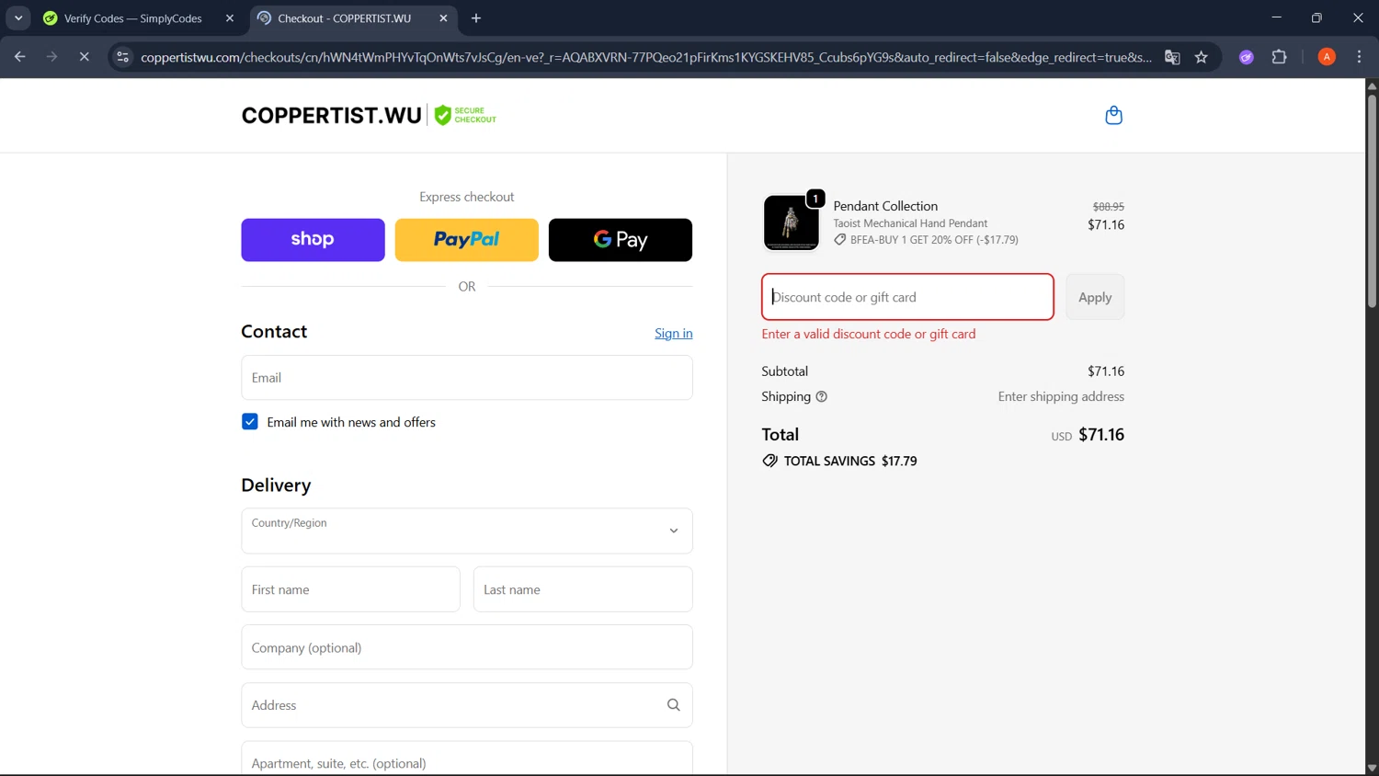Click the Taoist Mechanical Hand Pendant text
The height and width of the screenshot is (776, 1379).
click(x=910, y=223)
